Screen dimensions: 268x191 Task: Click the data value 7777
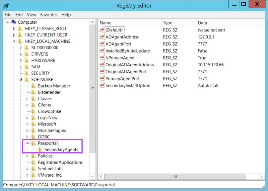[x=202, y=44]
